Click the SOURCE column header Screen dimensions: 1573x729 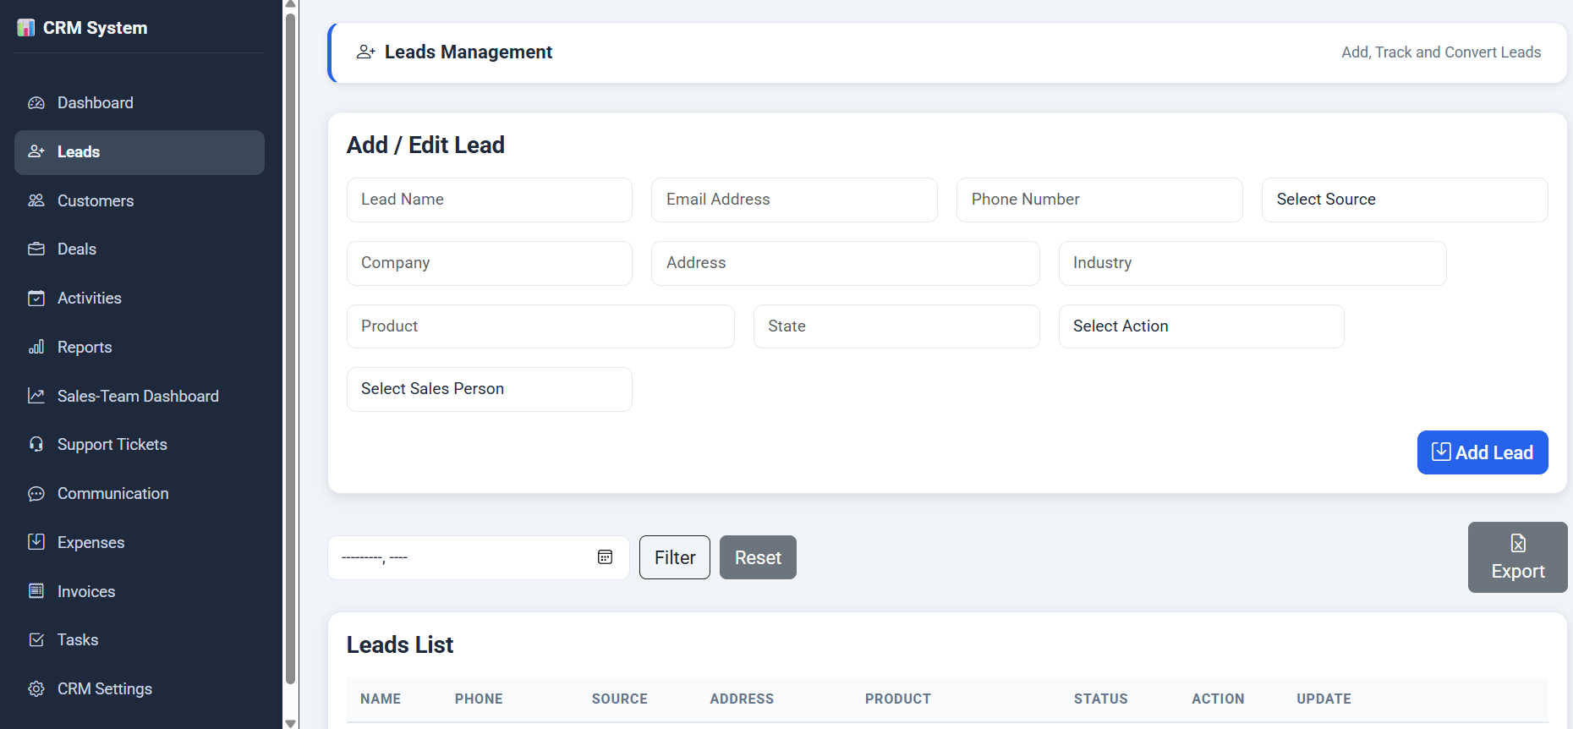point(620,699)
